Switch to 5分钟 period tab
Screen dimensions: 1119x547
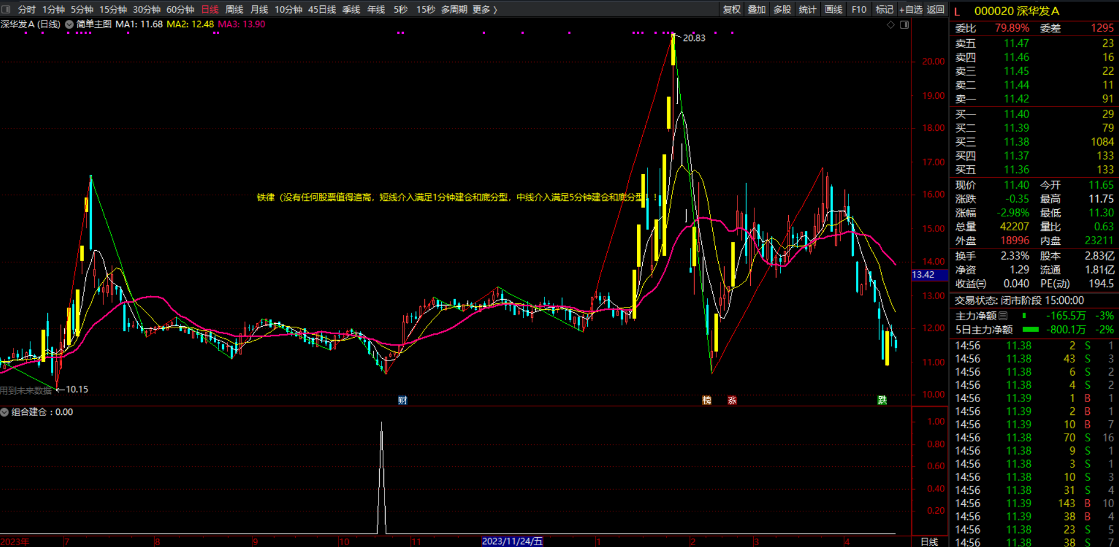pos(82,9)
